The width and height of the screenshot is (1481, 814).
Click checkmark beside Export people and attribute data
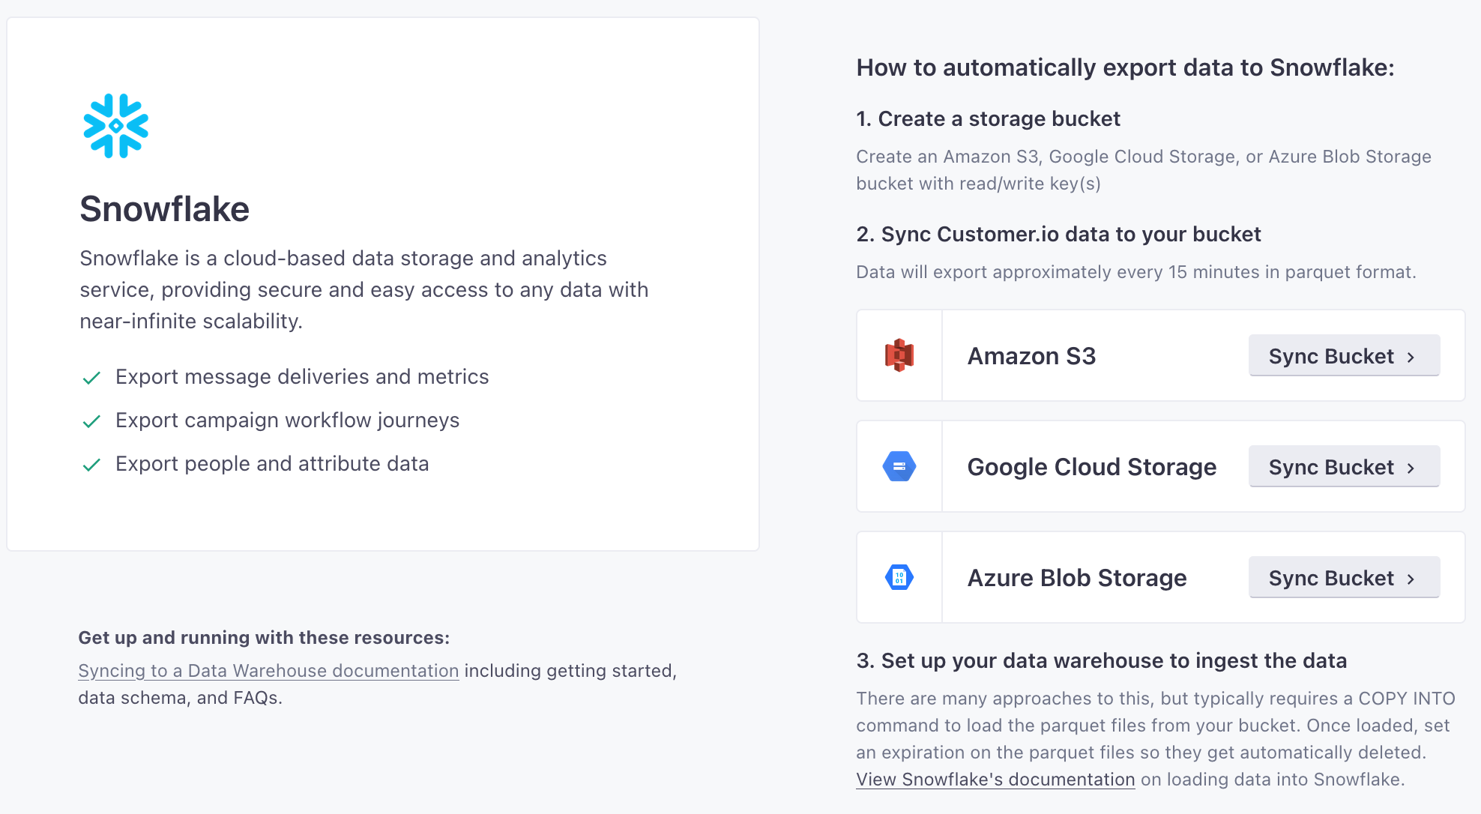(91, 465)
